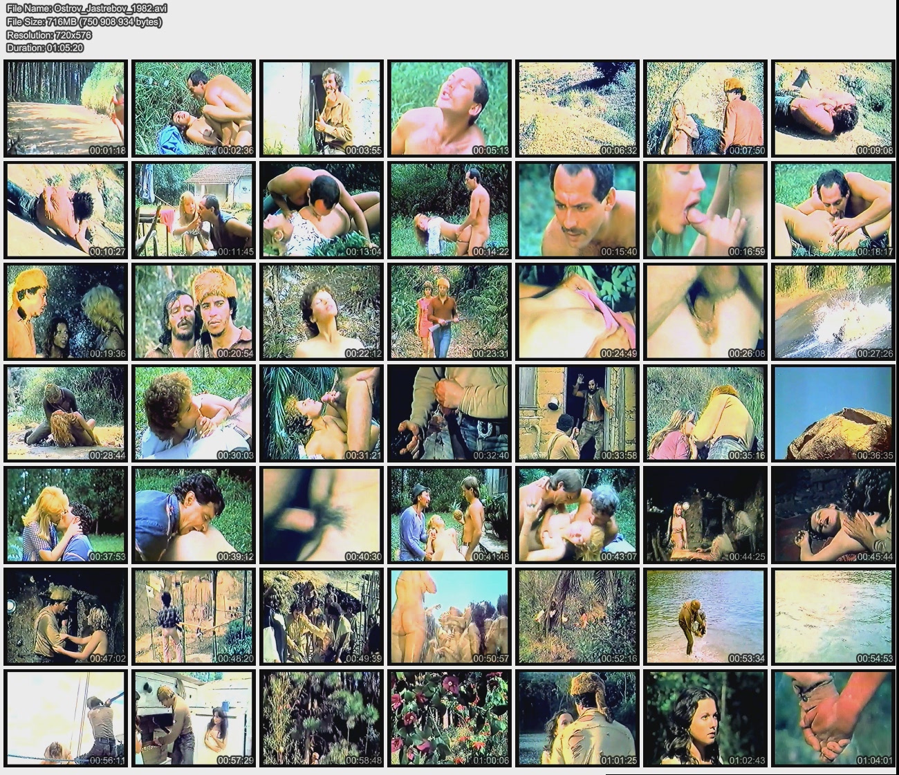Open the dark frame at 00:44:25
The image size is (899, 775).
(x=705, y=514)
